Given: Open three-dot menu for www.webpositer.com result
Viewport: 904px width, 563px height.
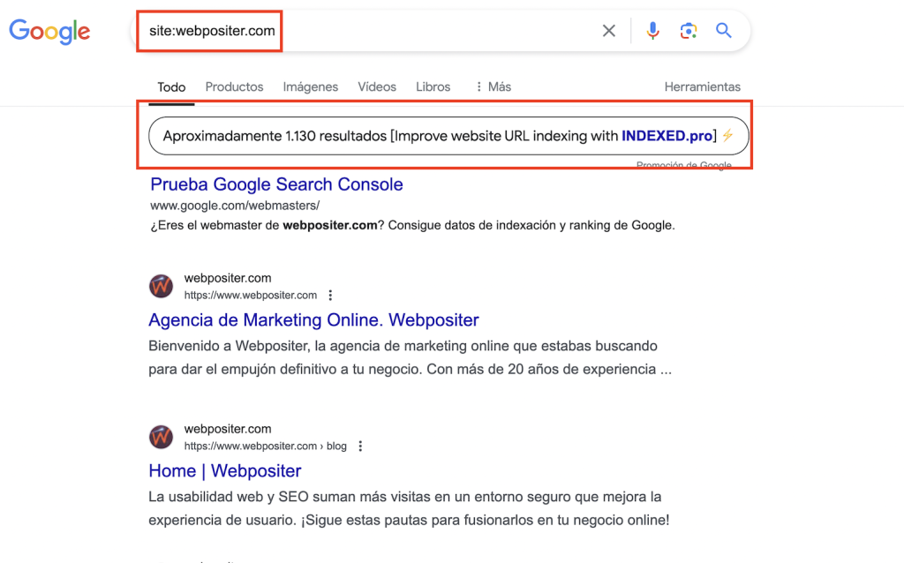Looking at the screenshot, I should pos(331,296).
